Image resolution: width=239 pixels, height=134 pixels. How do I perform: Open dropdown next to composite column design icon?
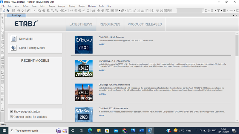click(x=228, y=10)
